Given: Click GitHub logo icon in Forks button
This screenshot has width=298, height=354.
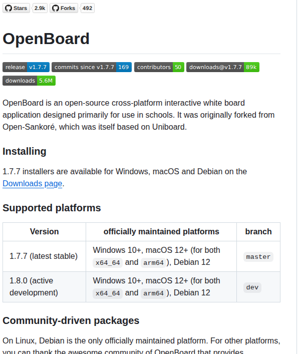Looking at the screenshot, I should pos(55,8).
